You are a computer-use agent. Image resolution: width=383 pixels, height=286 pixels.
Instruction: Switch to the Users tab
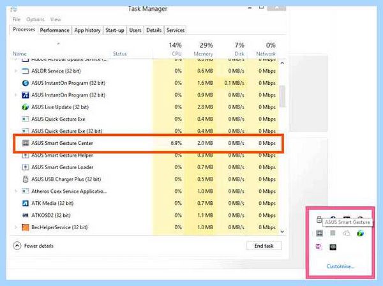(x=135, y=30)
